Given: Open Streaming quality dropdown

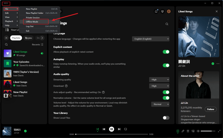Looking at the screenshot, I should click(159, 80).
